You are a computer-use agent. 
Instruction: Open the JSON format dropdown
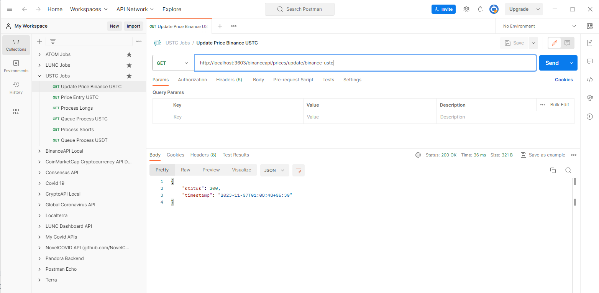pos(275,170)
